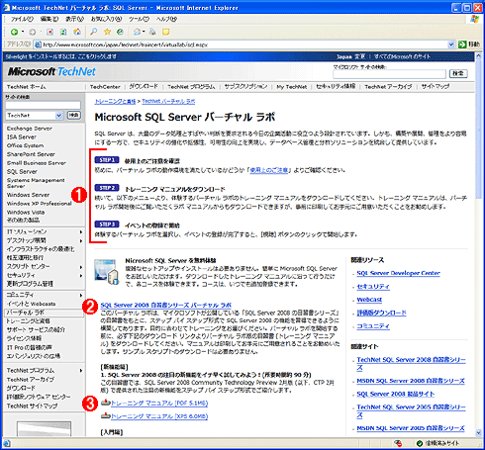Click the top search 検索 button
The image size is (485, 450).
pos(458,73)
